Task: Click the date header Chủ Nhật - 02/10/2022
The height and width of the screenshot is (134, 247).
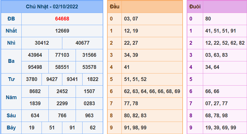Action: [52, 7]
